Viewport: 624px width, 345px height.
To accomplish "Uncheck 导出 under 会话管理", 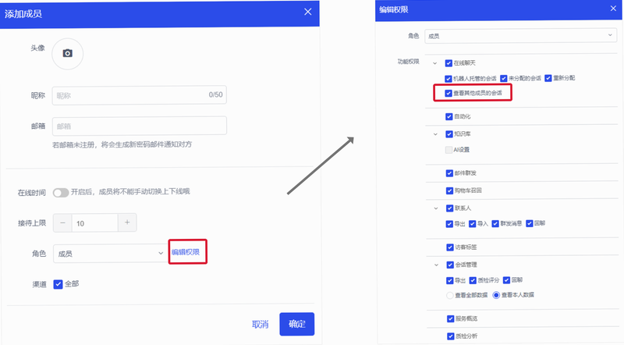I will pyautogui.click(x=450, y=280).
